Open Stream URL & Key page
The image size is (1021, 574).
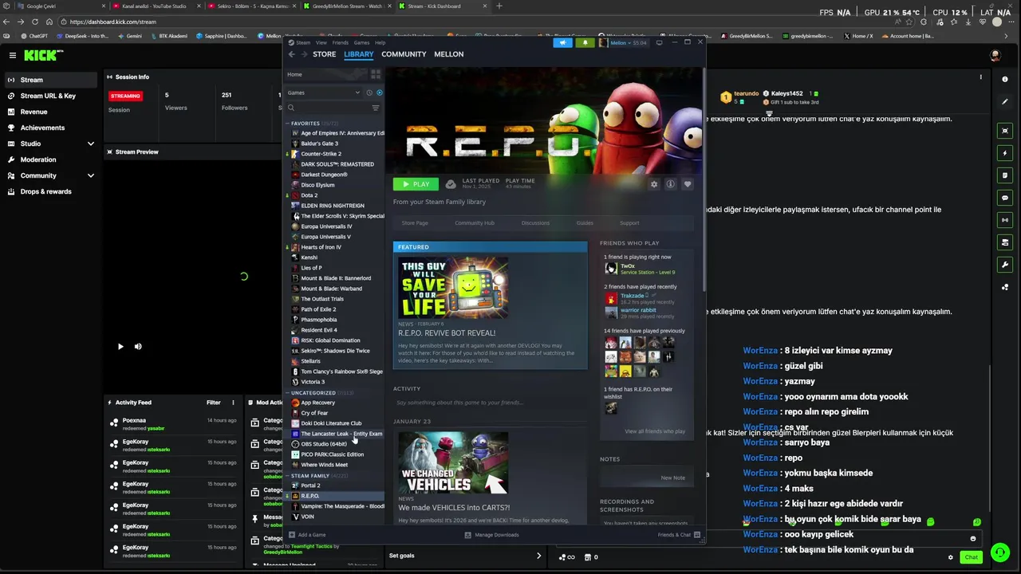tap(48, 96)
